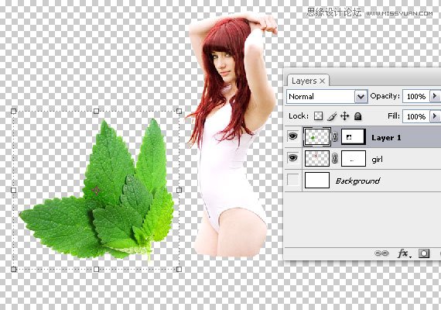441x310 pixels.
Task: Select girl layer mask thumbnail
Action: [x=354, y=158]
